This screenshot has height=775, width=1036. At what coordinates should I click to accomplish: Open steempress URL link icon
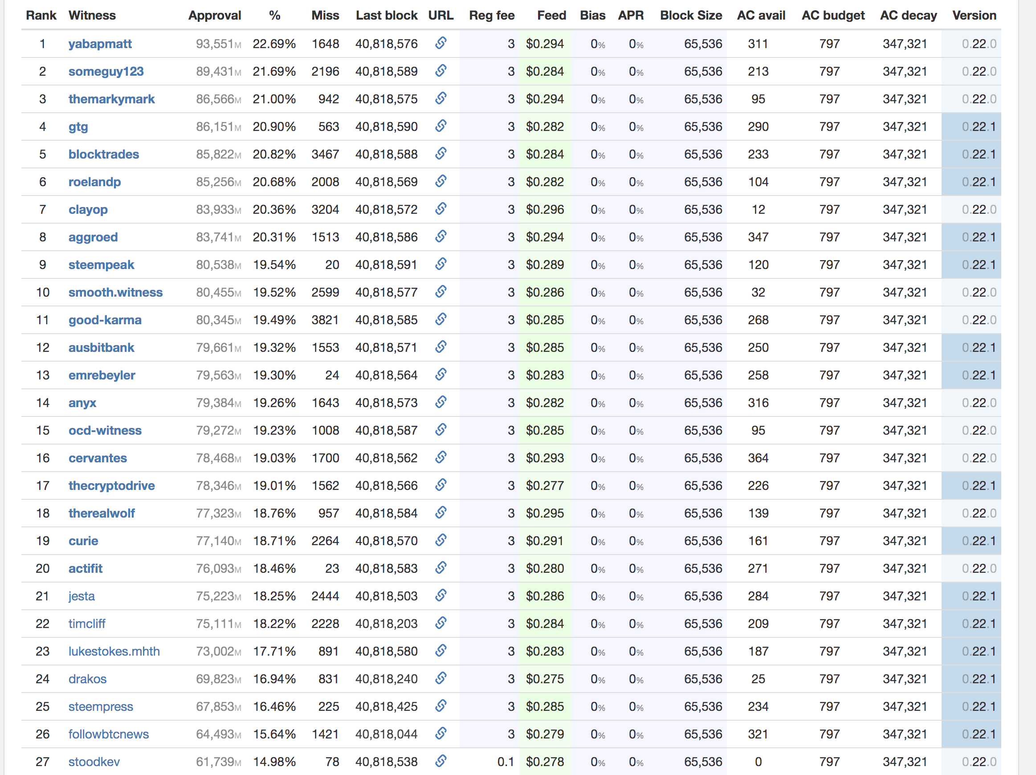pyautogui.click(x=441, y=706)
